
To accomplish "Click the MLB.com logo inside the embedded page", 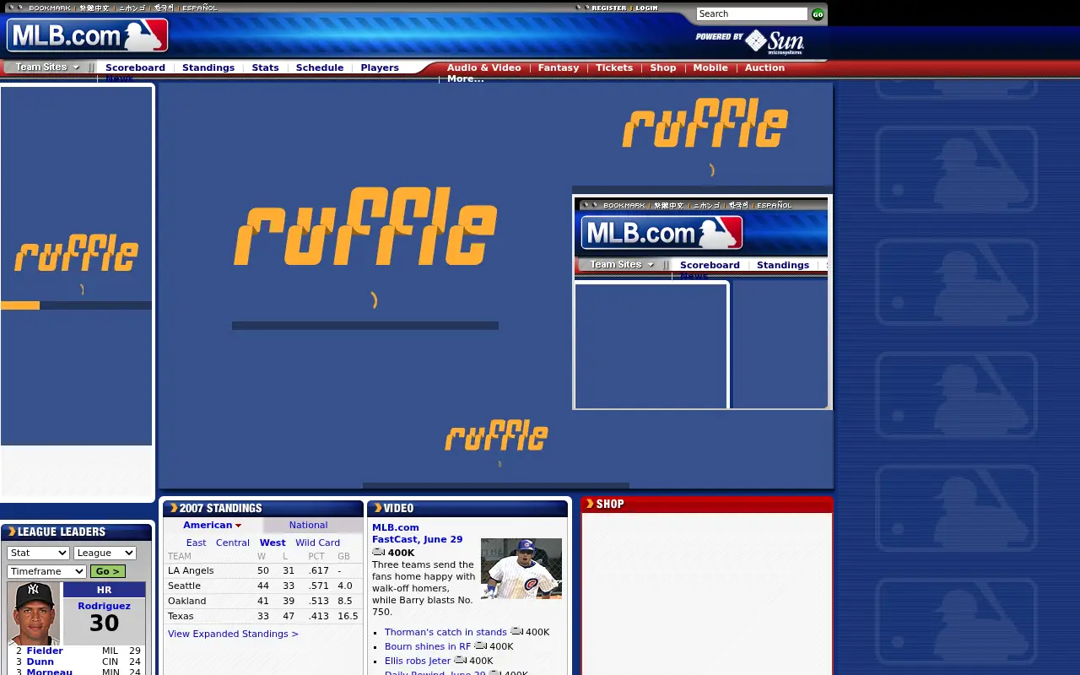I will click(662, 233).
